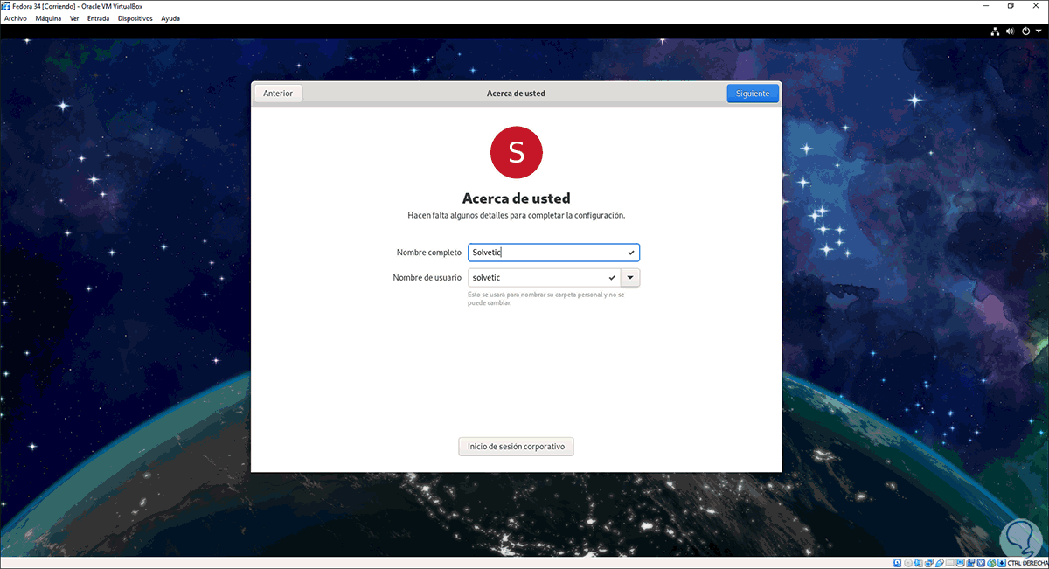Open the Entrada menu
This screenshot has height=569, width=1049.
click(x=98, y=17)
